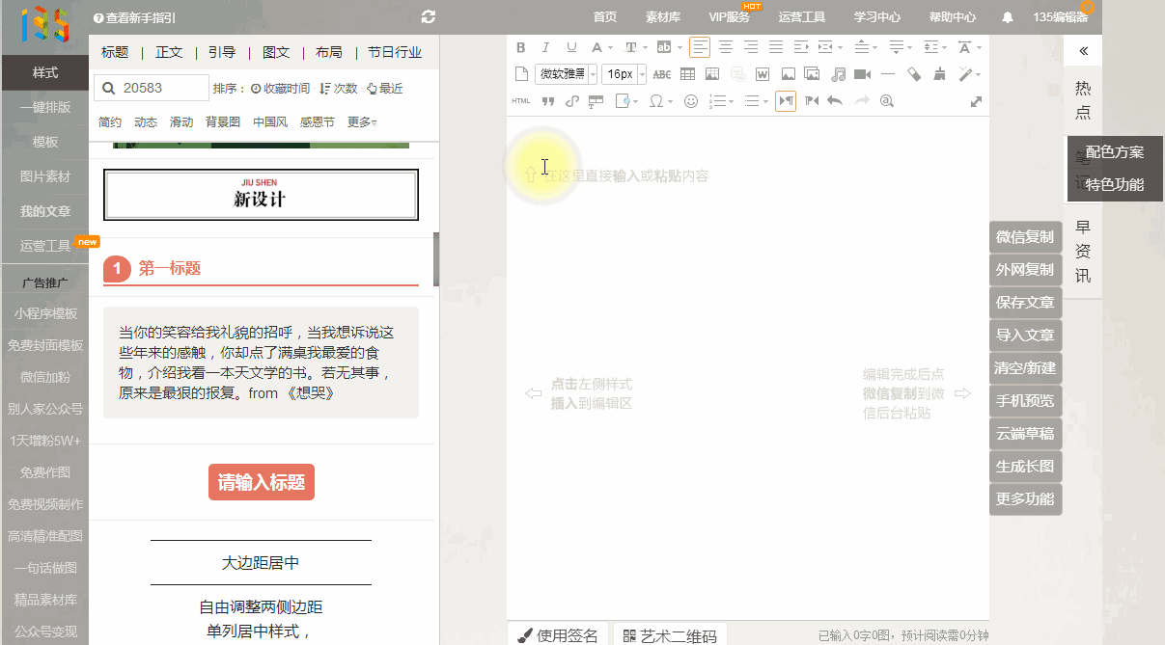
Task: Open the emoticon smiley picker
Action: click(x=690, y=100)
